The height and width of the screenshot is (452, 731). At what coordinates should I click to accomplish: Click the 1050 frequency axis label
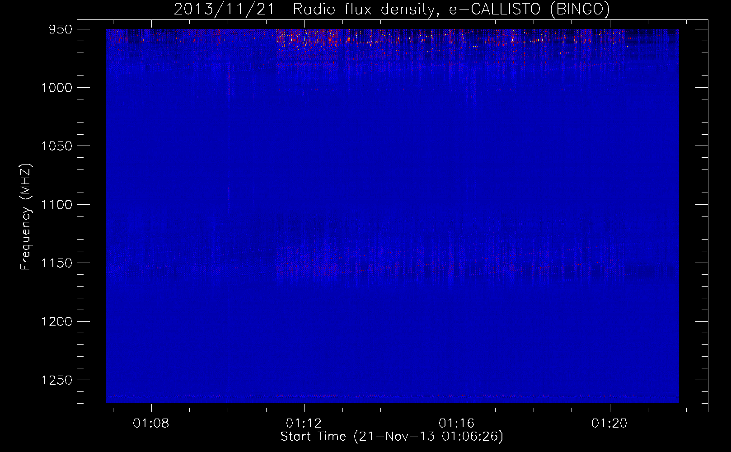56,146
